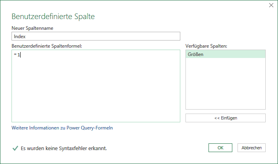Image resolution: width=278 pixels, height=164 pixels.
Task: Click the Benutzerdefinierte Spaltenformel label
Action: [x=47, y=46]
